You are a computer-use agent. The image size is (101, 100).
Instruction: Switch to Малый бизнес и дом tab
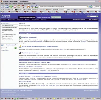click(x=43, y=17)
